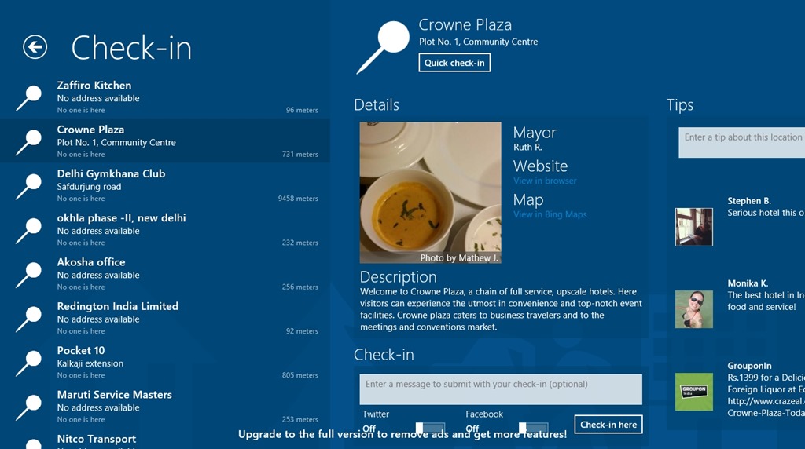Image resolution: width=805 pixels, height=449 pixels.
Task: Click Monika K. tip author name
Action: coord(748,283)
